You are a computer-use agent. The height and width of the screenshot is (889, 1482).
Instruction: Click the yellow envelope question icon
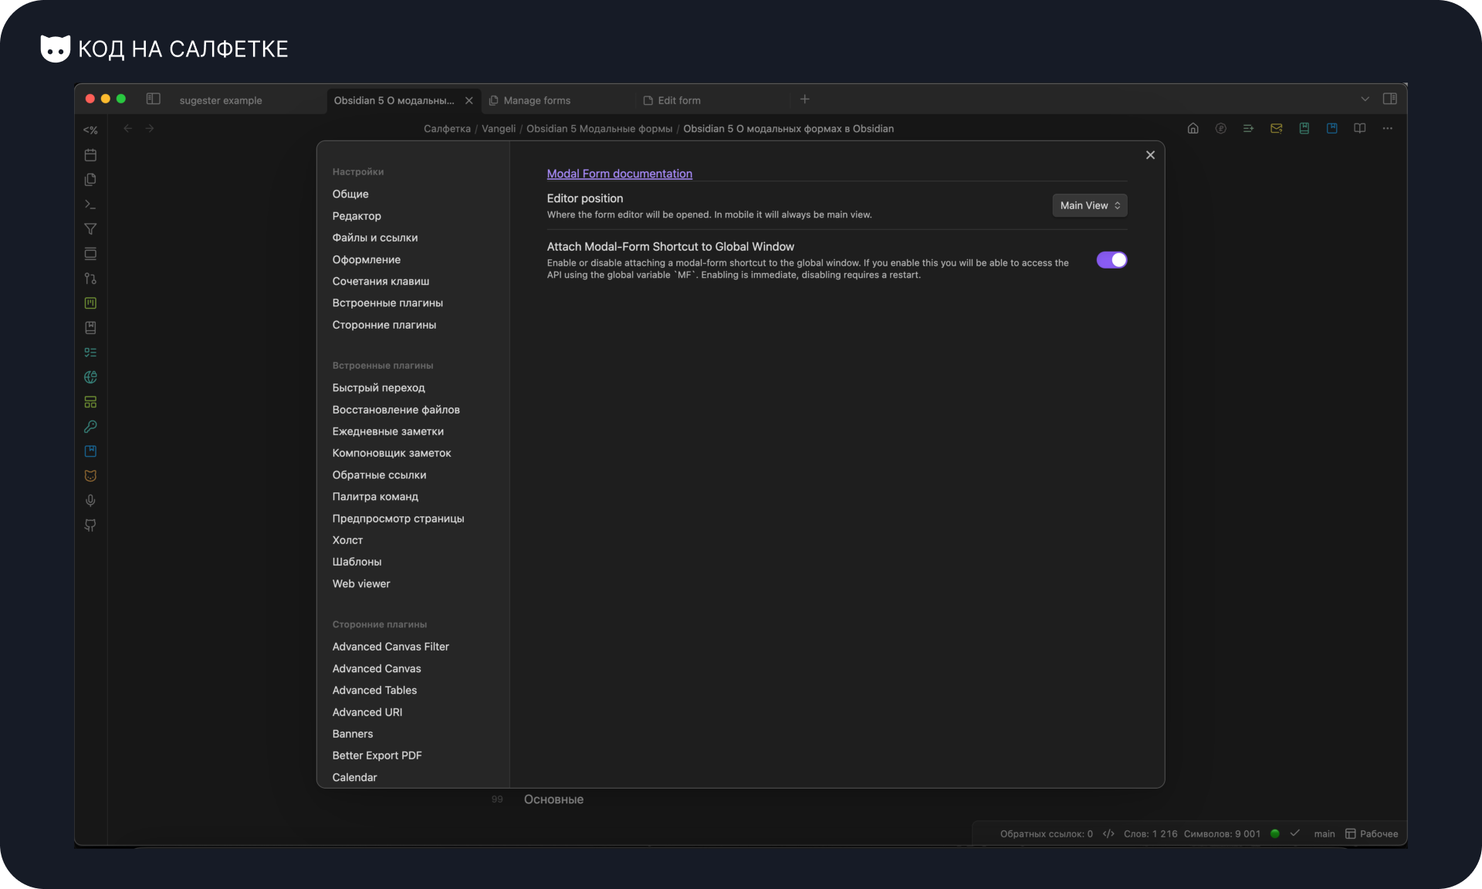pyautogui.click(x=1276, y=128)
